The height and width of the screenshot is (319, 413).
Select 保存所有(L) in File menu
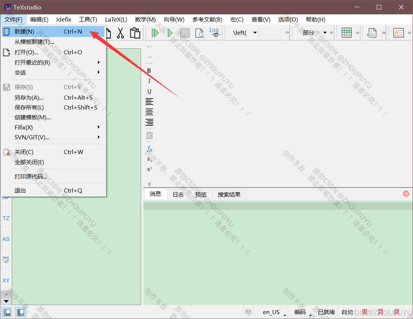coord(53,107)
